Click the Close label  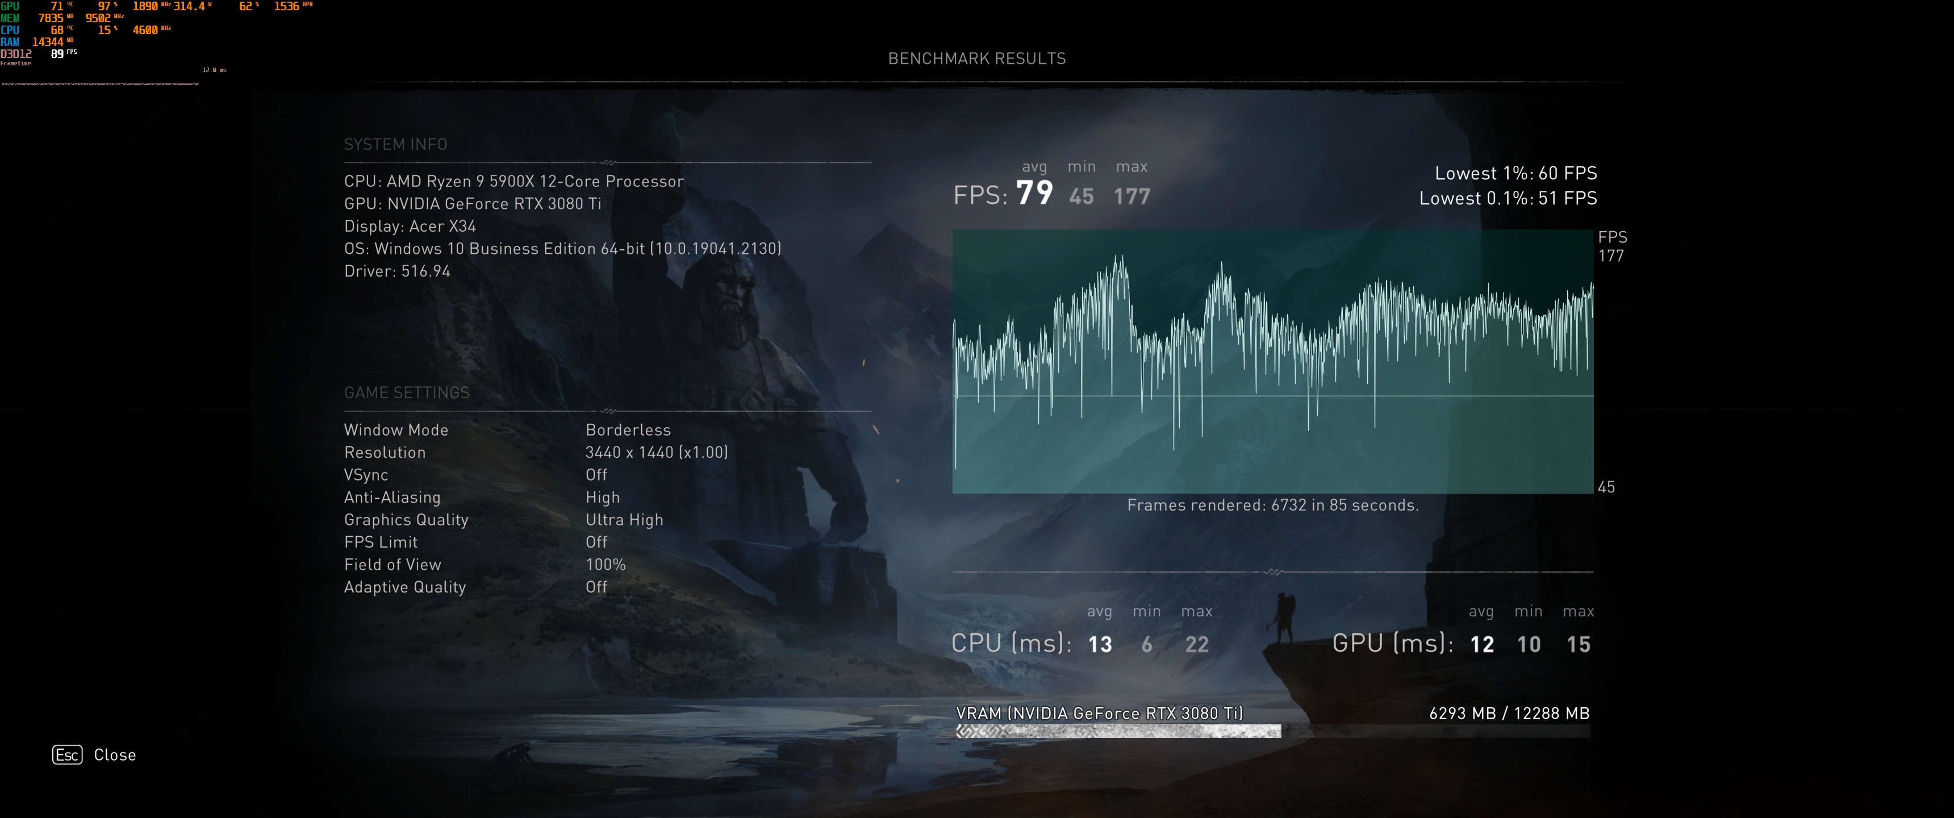point(115,754)
